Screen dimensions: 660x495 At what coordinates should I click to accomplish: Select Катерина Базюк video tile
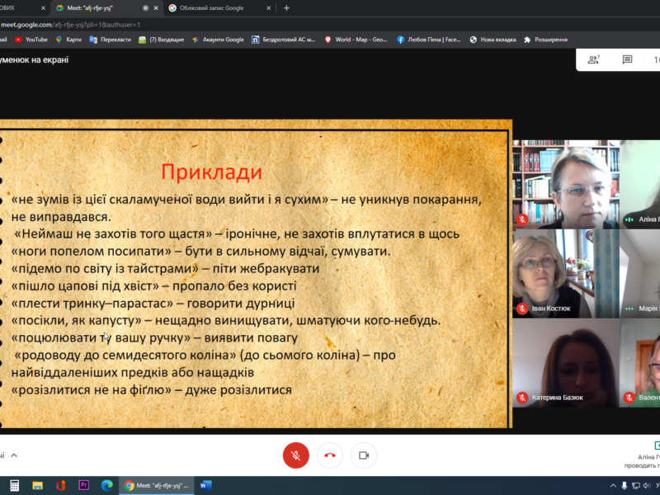565,363
